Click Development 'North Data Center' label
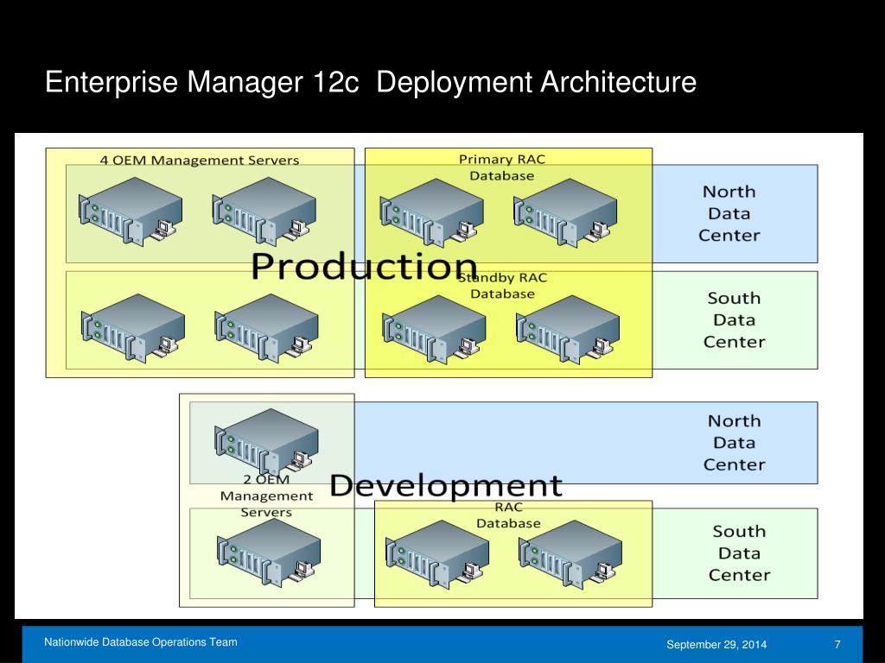Viewport: 885px width, 663px height. point(735,443)
